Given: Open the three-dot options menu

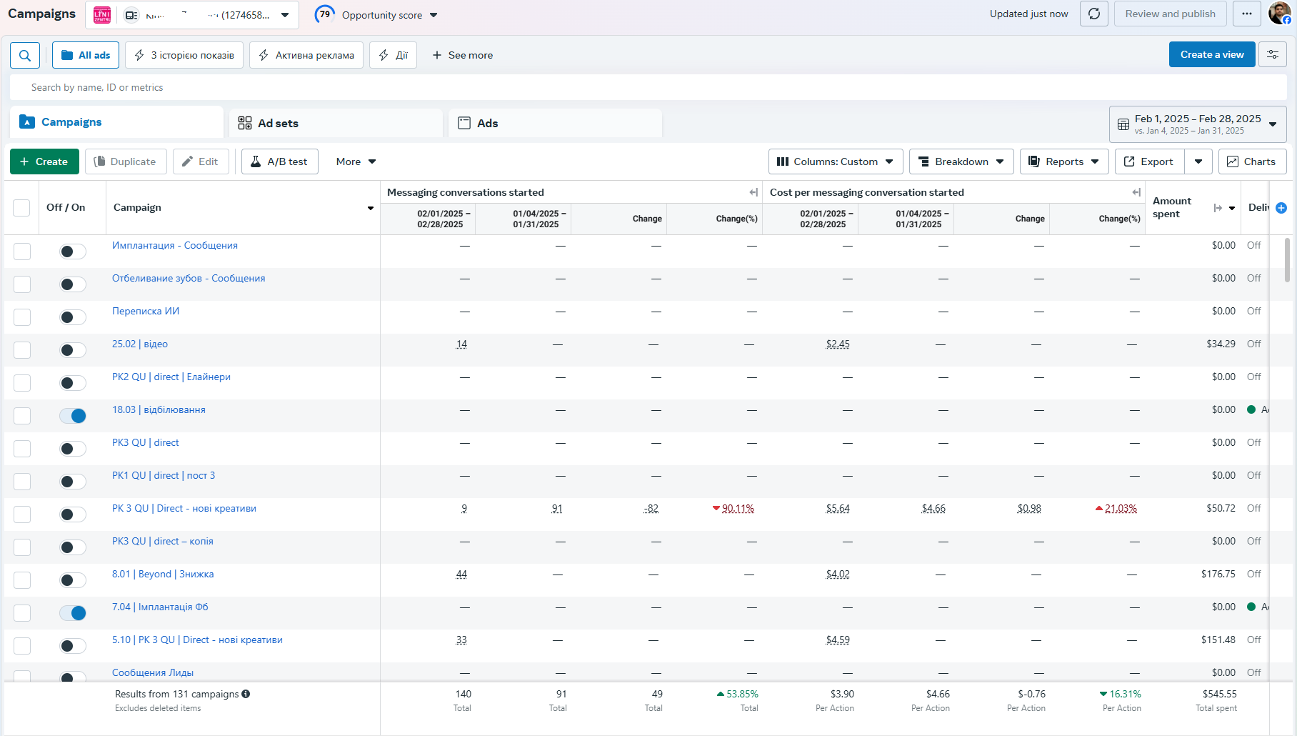Looking at the screenshot, I should click(x=1247, y=14).
